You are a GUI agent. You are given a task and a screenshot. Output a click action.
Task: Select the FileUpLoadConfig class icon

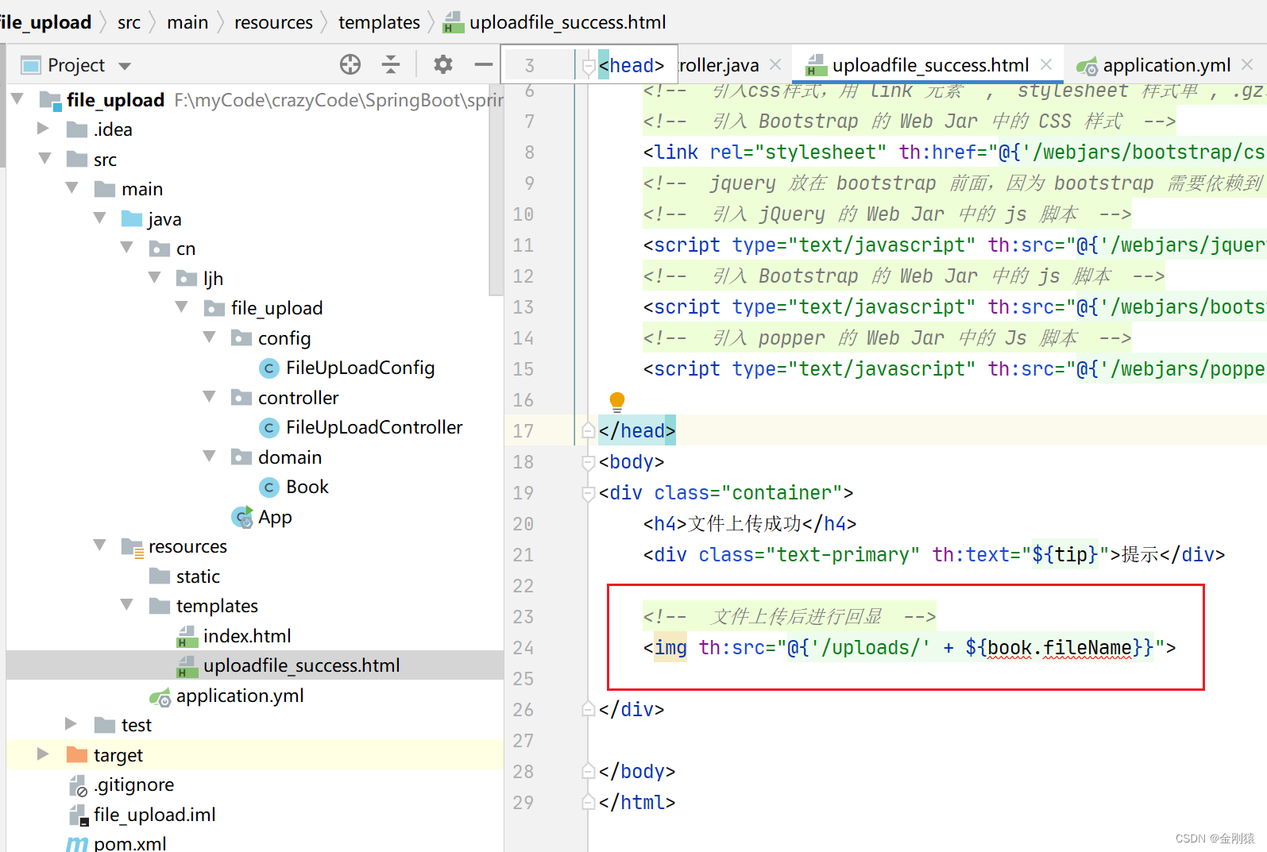pos(269,368)
